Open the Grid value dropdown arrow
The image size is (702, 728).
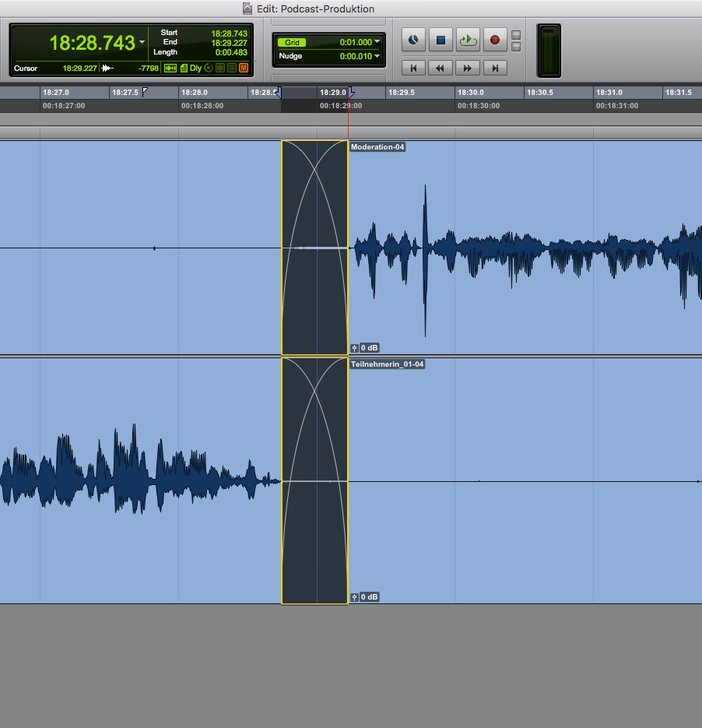377,42
